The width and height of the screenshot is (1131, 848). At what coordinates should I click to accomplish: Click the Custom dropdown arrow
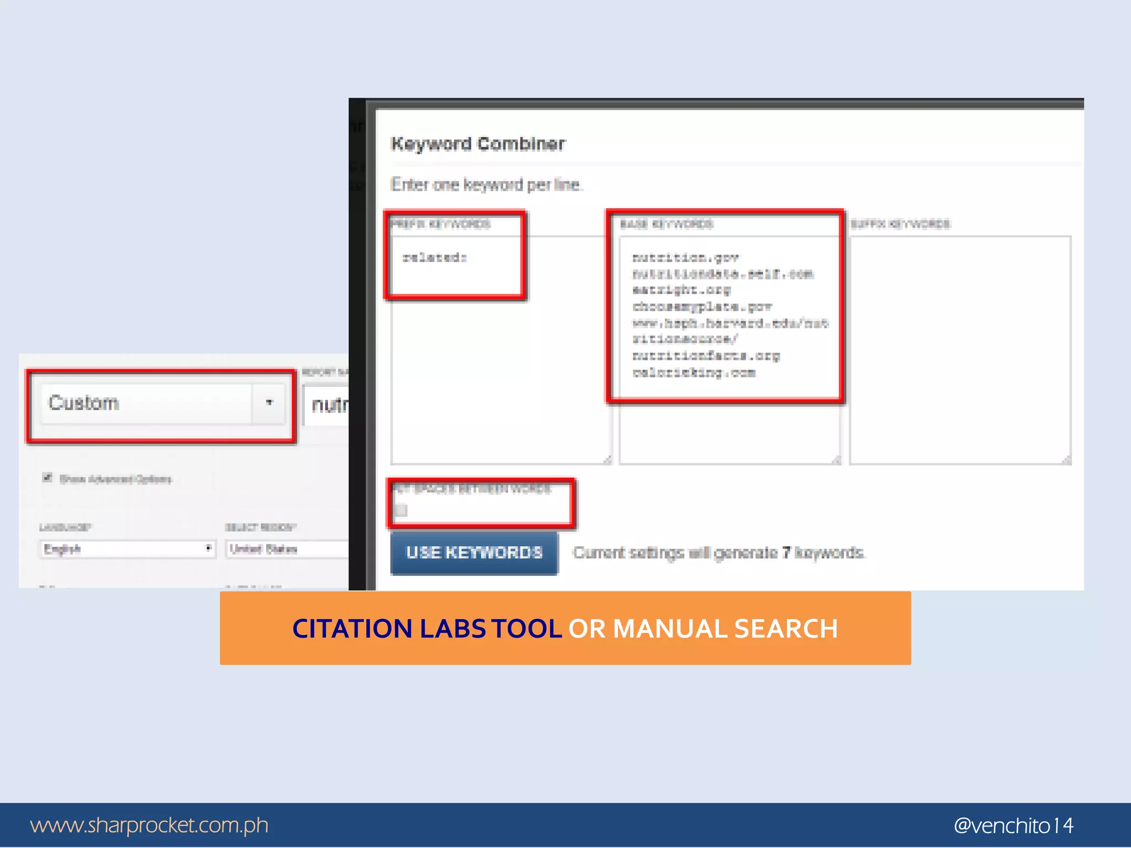click(x=269, y=403)
